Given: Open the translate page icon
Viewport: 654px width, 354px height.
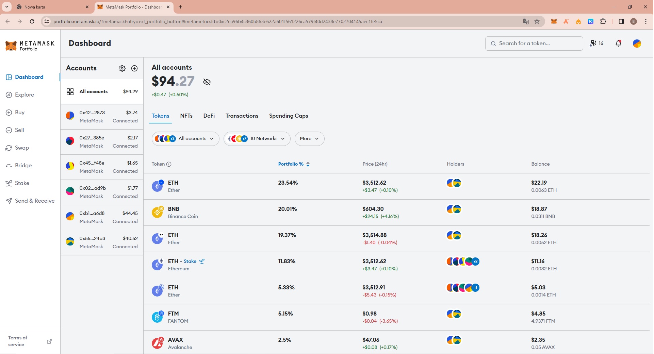Looking at the screenshot, I should coord(526,21).
